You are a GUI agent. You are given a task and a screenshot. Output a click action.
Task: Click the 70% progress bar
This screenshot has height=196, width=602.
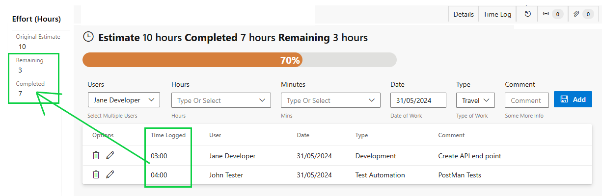coord(240,60)
